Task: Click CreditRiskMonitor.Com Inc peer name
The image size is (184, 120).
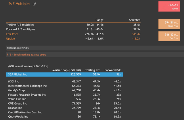Action: [x=25, y=112]
